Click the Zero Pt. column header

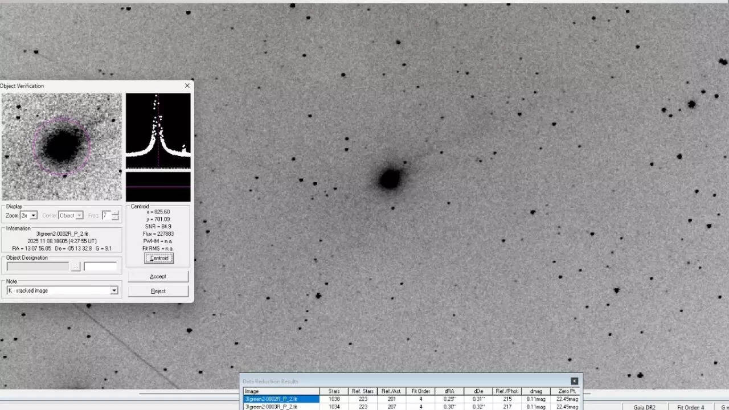(x=567, y=391)
